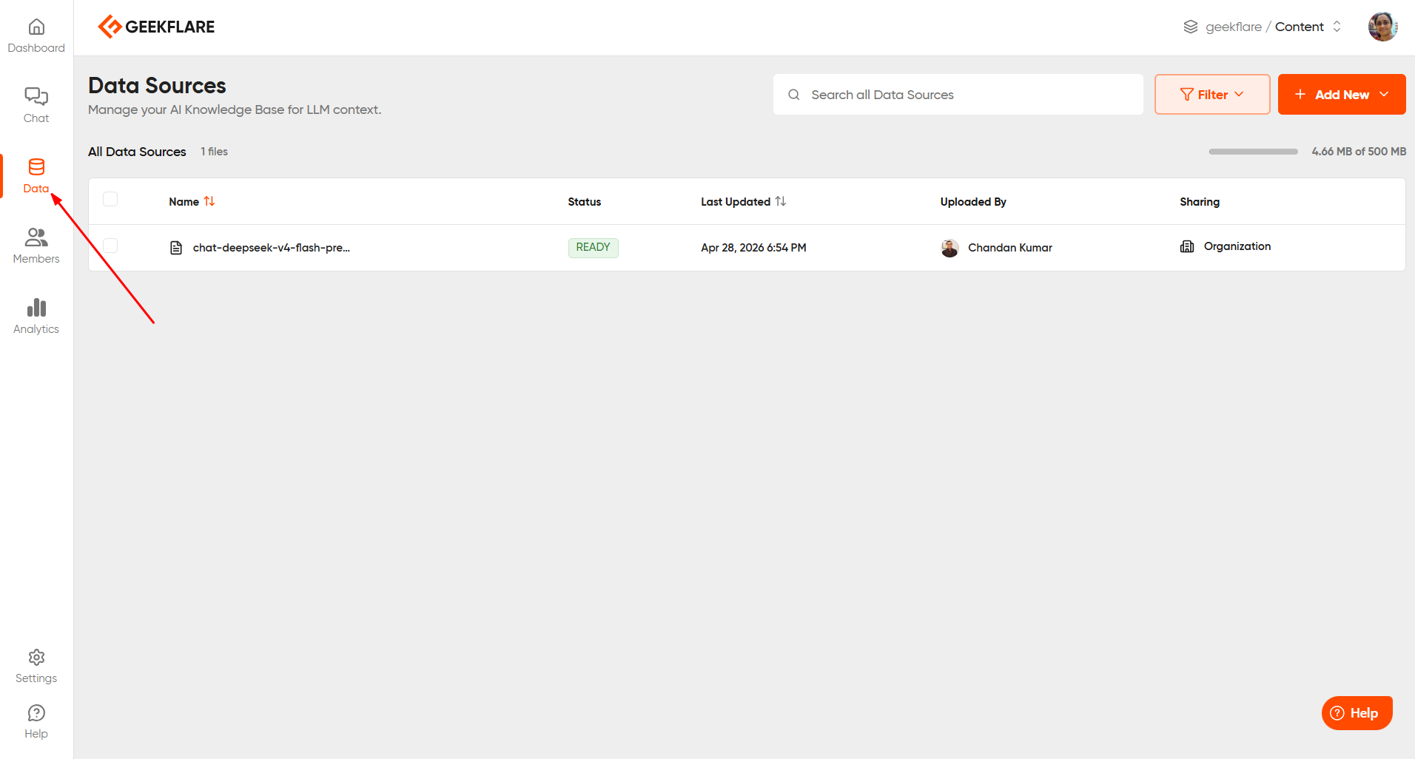This screenshot has height=759, width=1415.
Task: Click the floating Help button
Action: pyautogui.click(x=1357, y=713)
